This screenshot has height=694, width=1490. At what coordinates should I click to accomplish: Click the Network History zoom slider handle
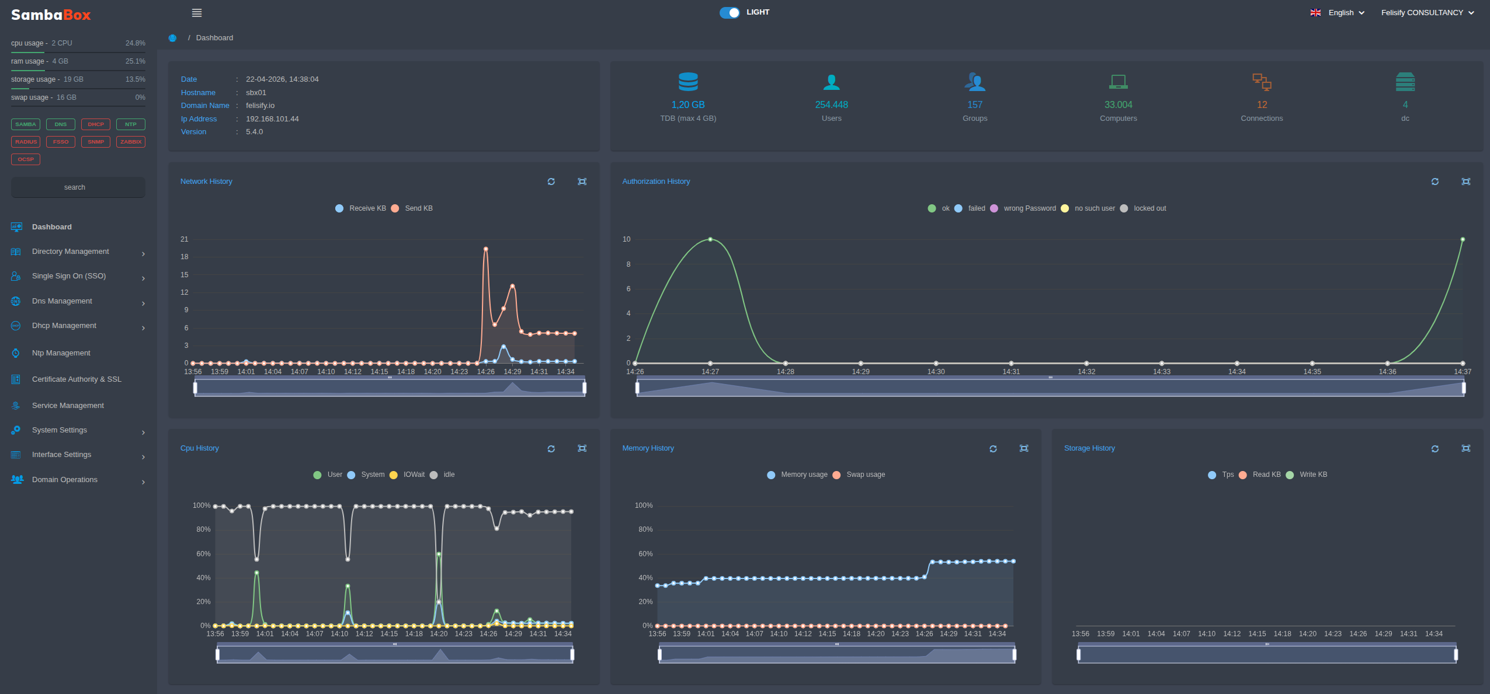click(195, 388)
